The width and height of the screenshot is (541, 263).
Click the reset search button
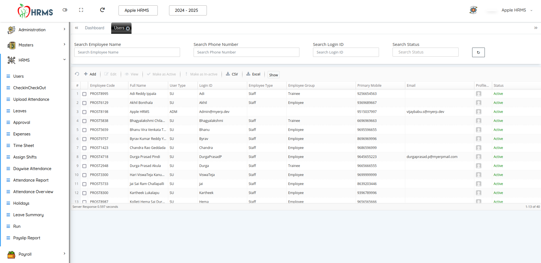point(478,52)
